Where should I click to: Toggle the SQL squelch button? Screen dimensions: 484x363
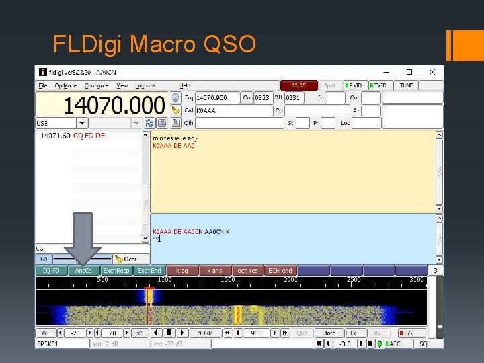(x=428, y=344)
